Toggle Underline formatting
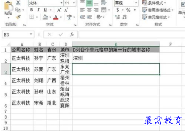185x131 pixels. pyautogui.click(x=45, y=10)
